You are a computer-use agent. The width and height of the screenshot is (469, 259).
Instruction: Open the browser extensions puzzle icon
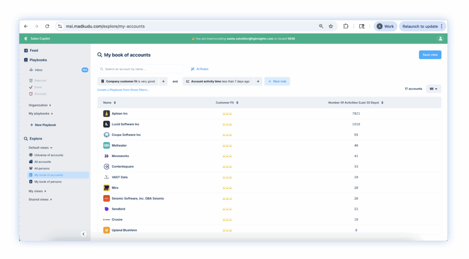(x=346, y=26)
